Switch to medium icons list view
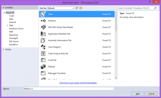The width and height of the screenshot is (161, 98). [81, 8]
